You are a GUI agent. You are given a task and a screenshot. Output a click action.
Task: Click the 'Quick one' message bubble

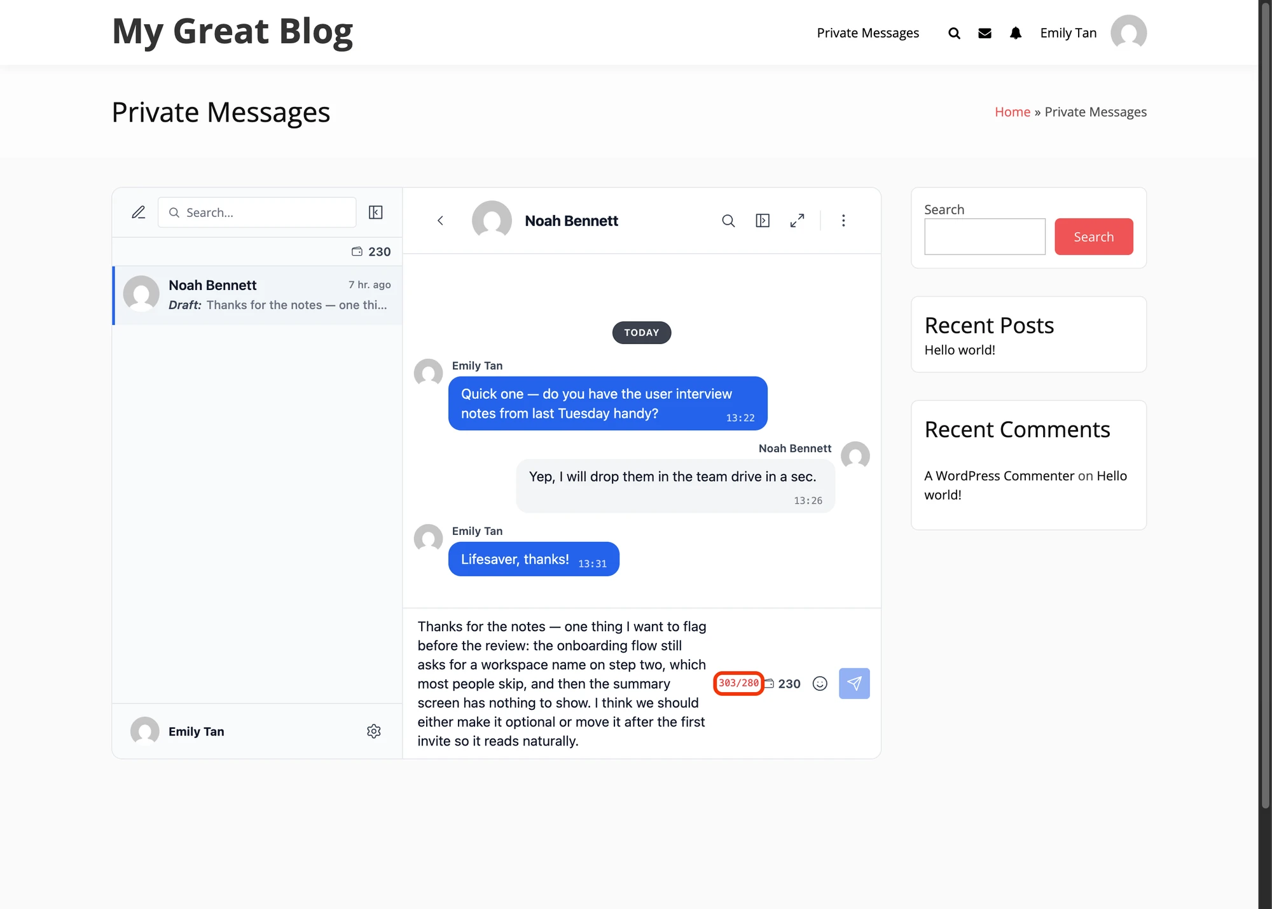tap(607, 403)
